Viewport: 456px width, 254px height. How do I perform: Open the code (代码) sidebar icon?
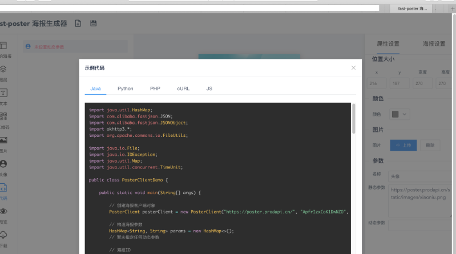3,188
